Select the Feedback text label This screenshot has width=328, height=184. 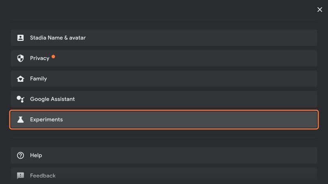pos(43,176)
